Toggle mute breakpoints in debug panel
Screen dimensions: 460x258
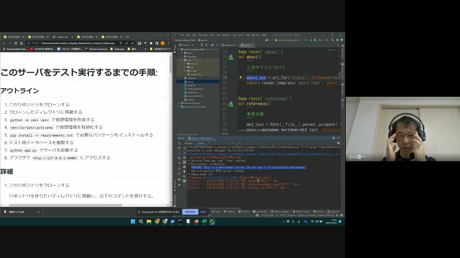click(x=179, y=173)
